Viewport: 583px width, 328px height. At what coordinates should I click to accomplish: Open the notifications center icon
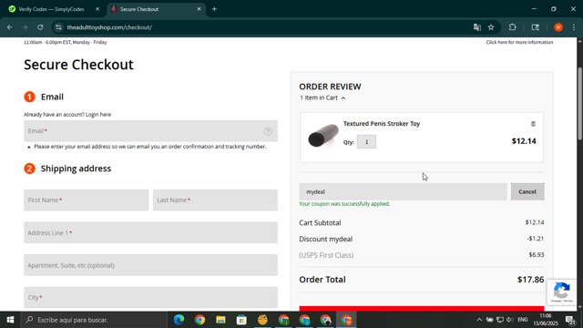point(570,320)
